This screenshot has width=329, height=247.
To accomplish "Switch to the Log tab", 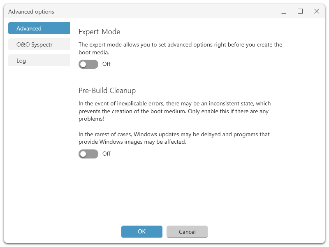I will pyautogui.click(x=39, y=61).
